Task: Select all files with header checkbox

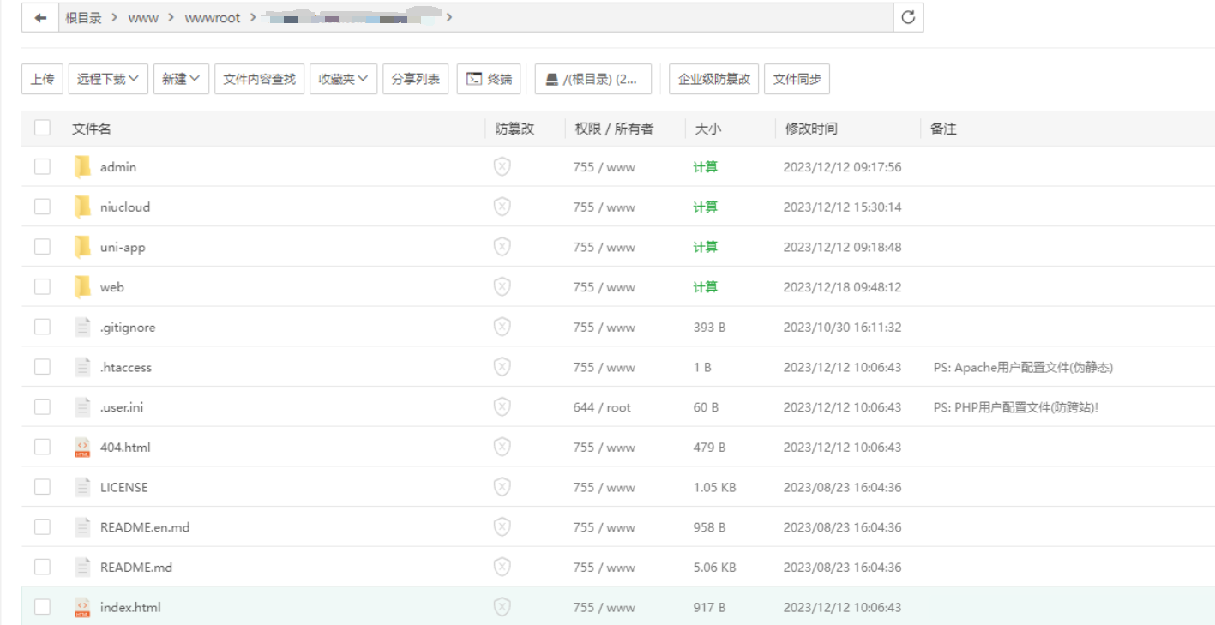Action: (x=42, y=129)
